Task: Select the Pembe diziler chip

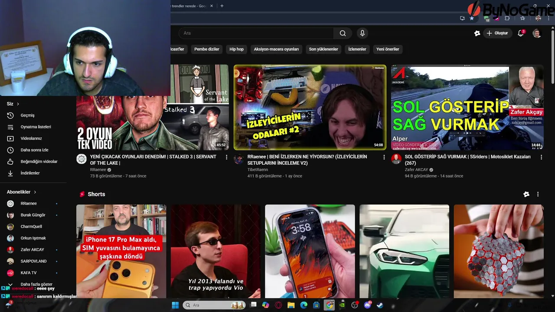Action: pos(207,49)
